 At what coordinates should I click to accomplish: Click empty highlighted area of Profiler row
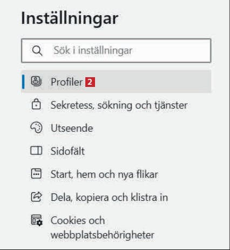[x=153, y=82]
